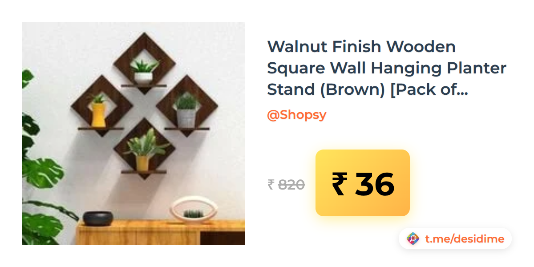Click the white telegram link pill badge
Image resolution: width=534 pixels, height=267 pixels.
coord(455,239)
